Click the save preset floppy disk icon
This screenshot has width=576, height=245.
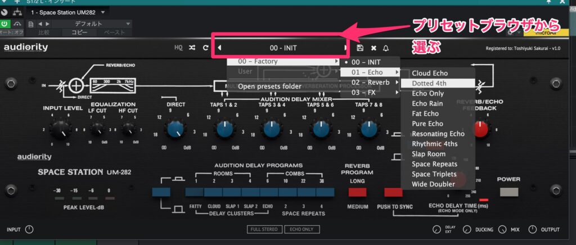pyautogui.click(x=360, y=48)
